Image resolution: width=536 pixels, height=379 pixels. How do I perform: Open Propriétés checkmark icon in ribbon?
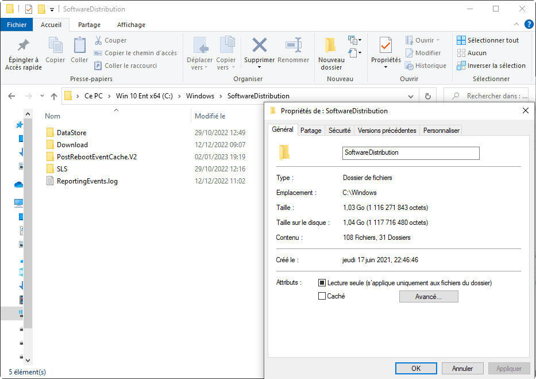pos(386,46)
